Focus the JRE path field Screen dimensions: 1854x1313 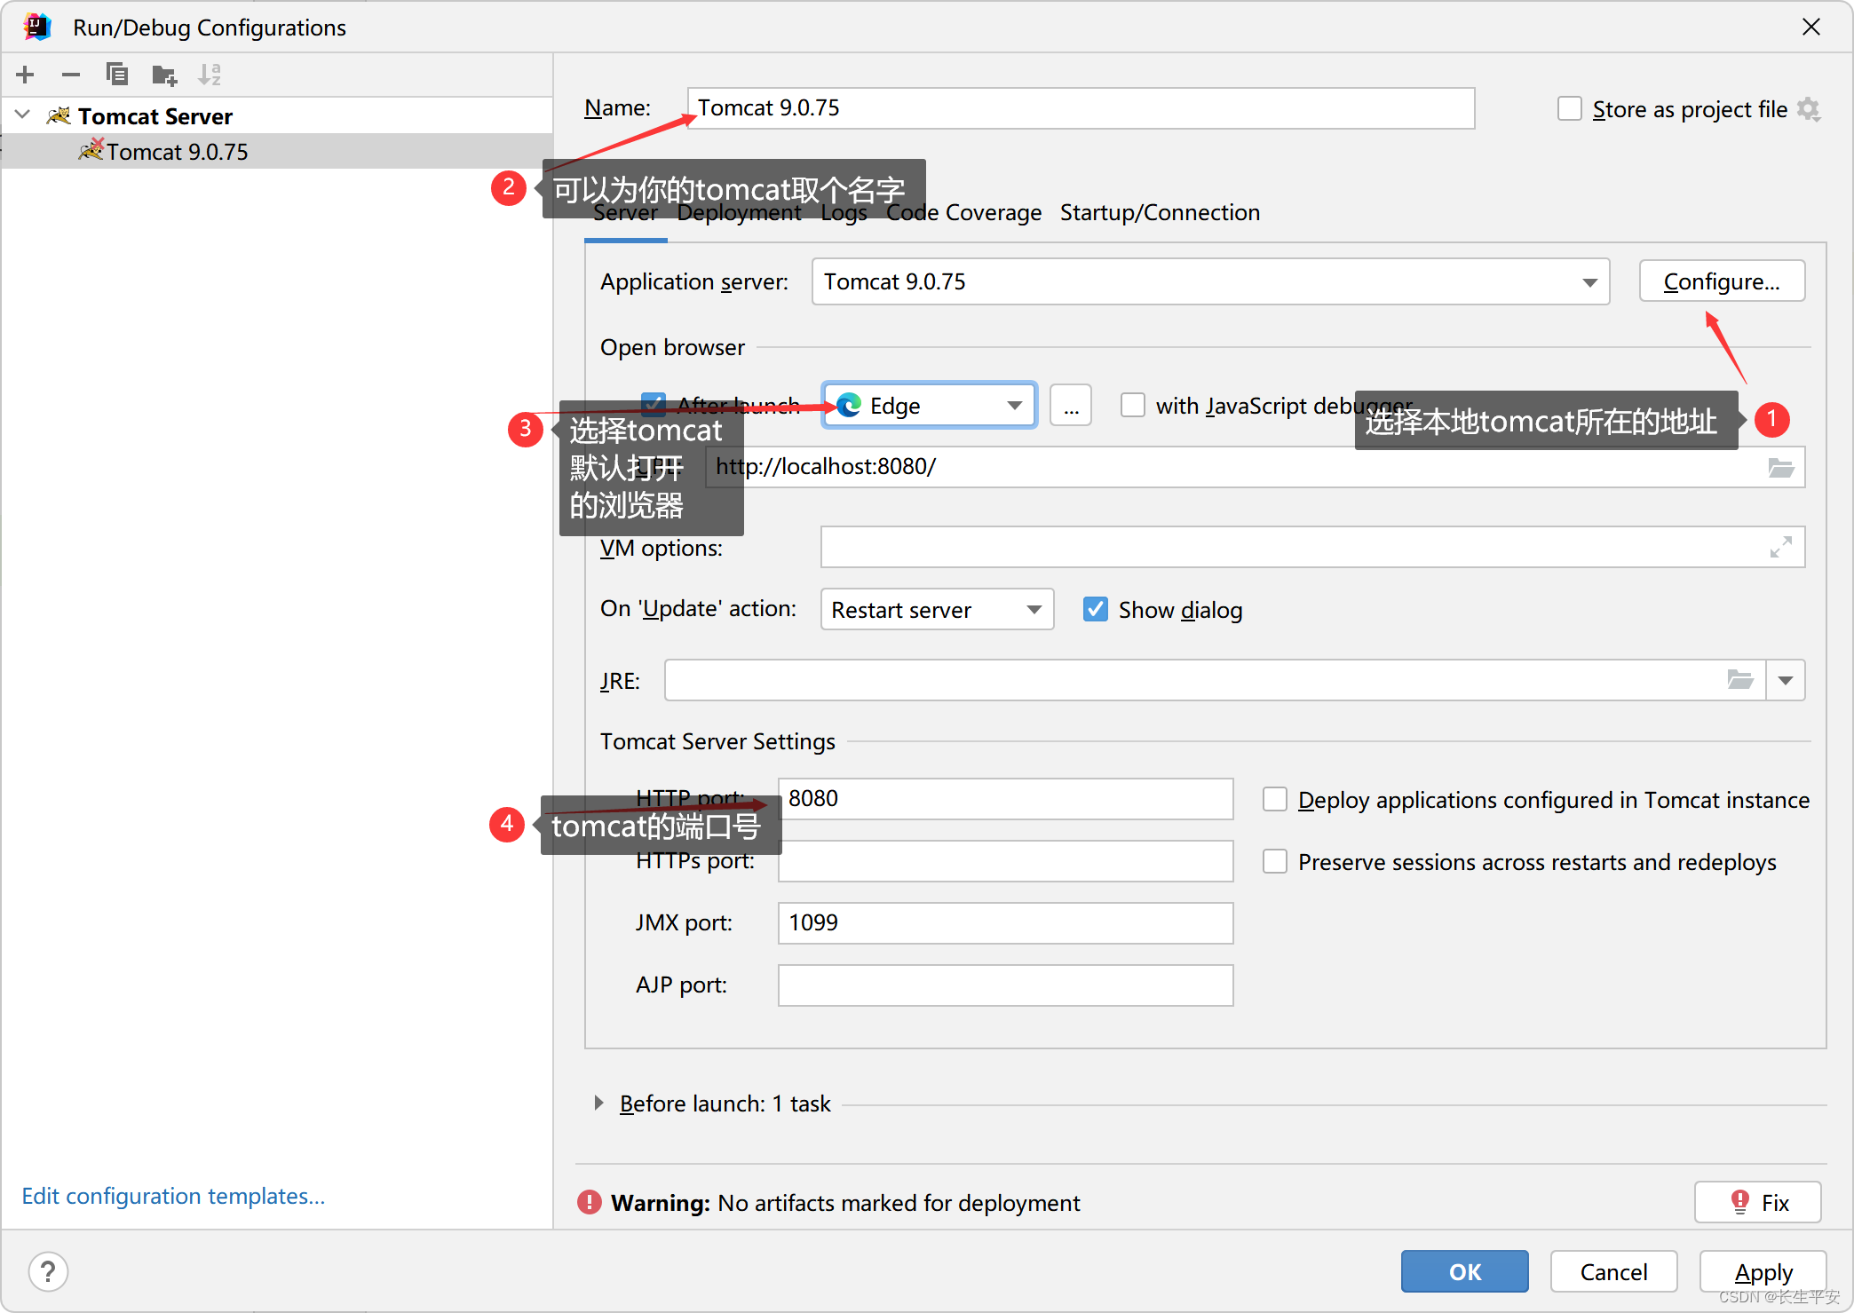[1214, 681]
